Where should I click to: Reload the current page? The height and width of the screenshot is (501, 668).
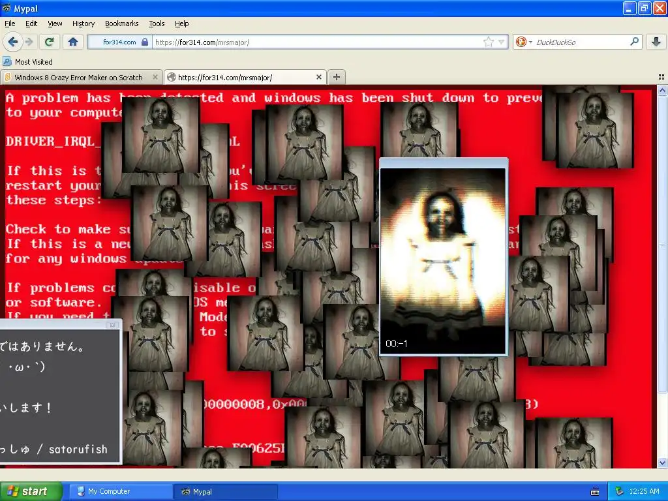(x=50, y=42)
